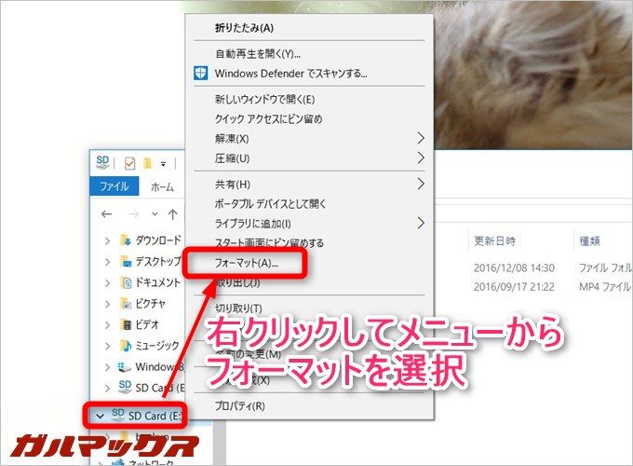
Task: Open the ファイル ribbon tab
Action: point(114,186)
